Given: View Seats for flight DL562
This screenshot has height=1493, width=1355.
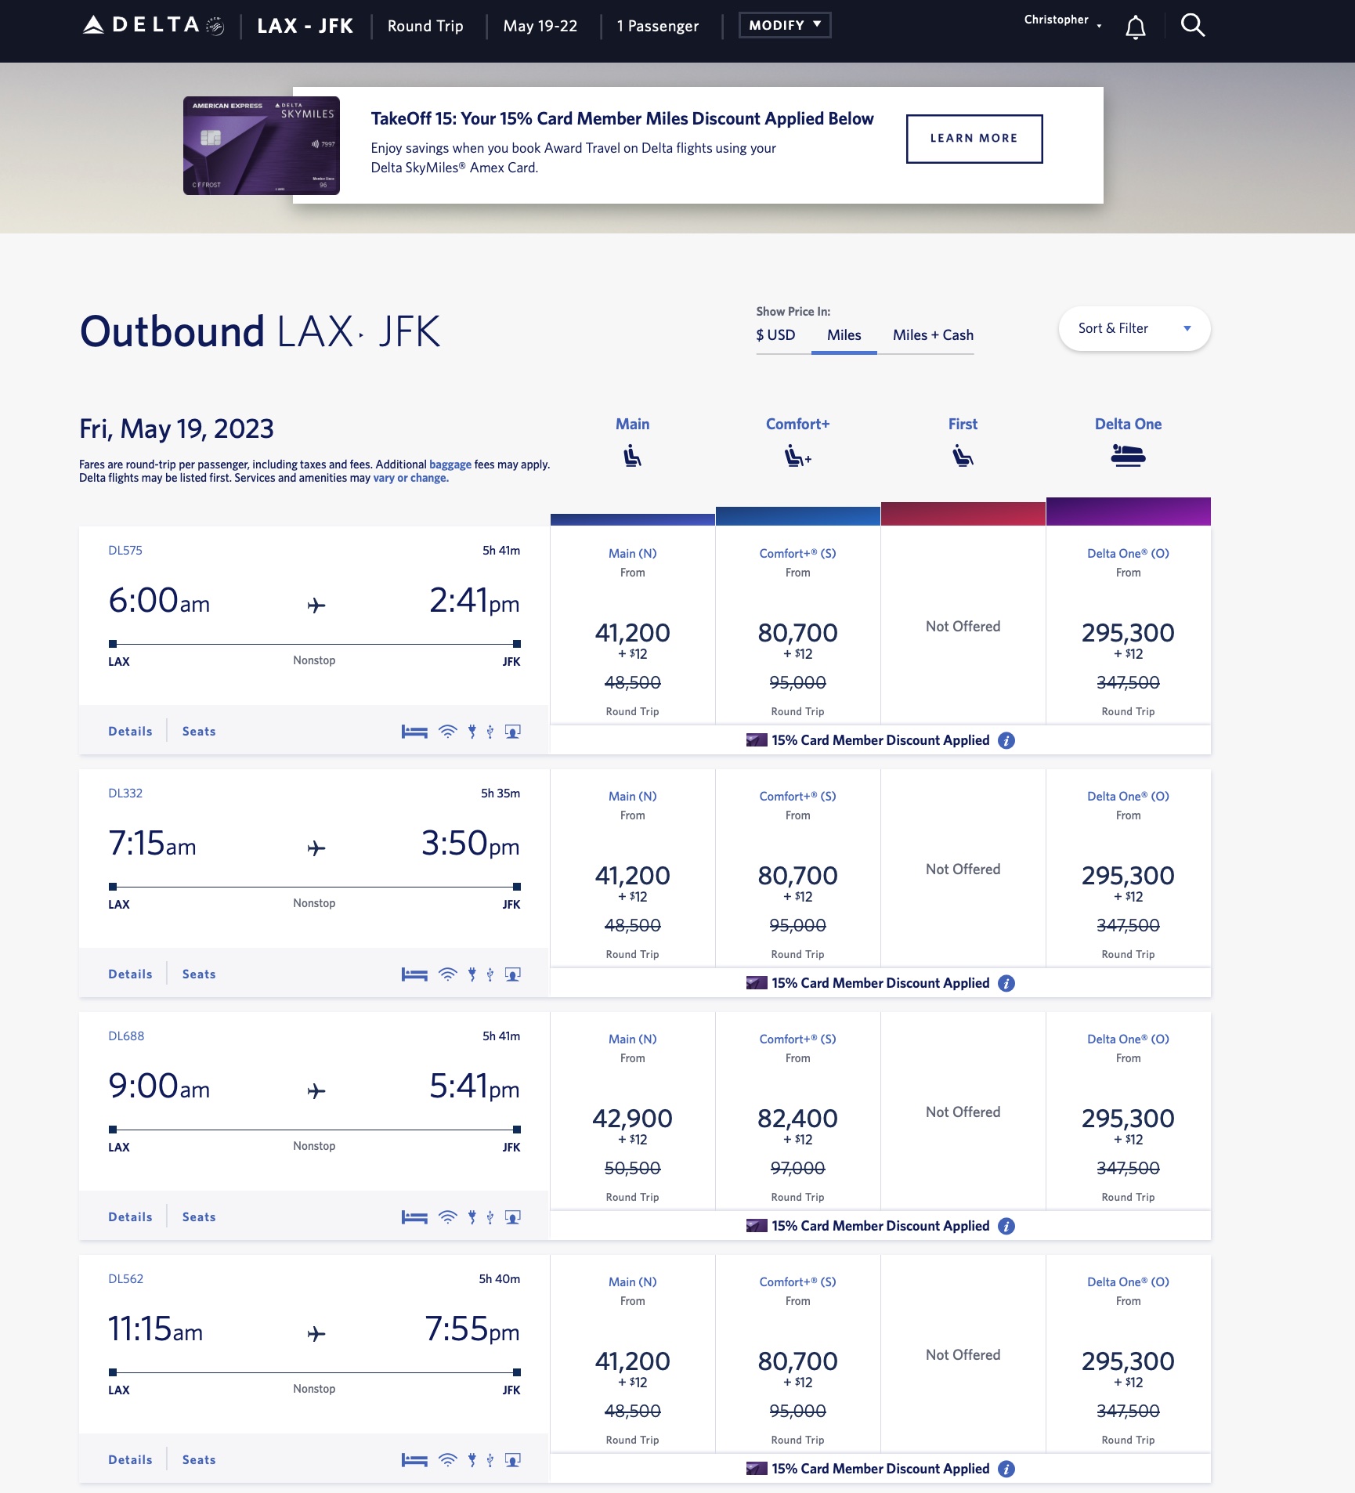Looking at the screenshot, I should coord(199,1460).
